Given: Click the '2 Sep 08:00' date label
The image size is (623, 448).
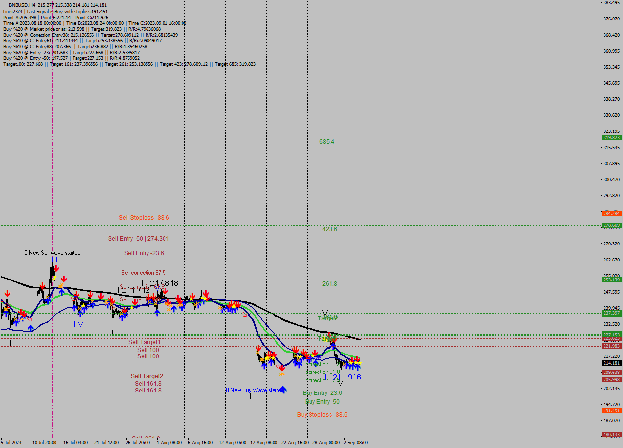Looking at the screenshot, I should coord(356,443).
